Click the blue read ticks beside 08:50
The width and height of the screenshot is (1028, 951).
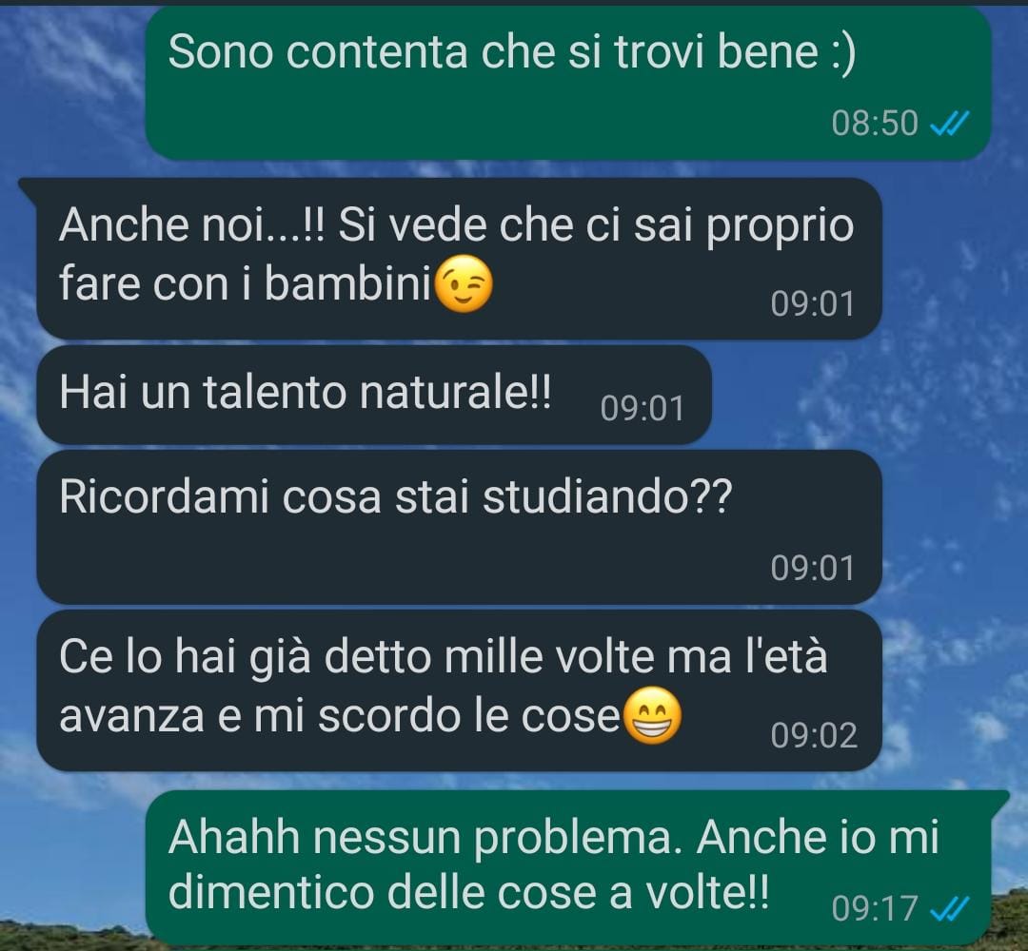tap(949, 123)
